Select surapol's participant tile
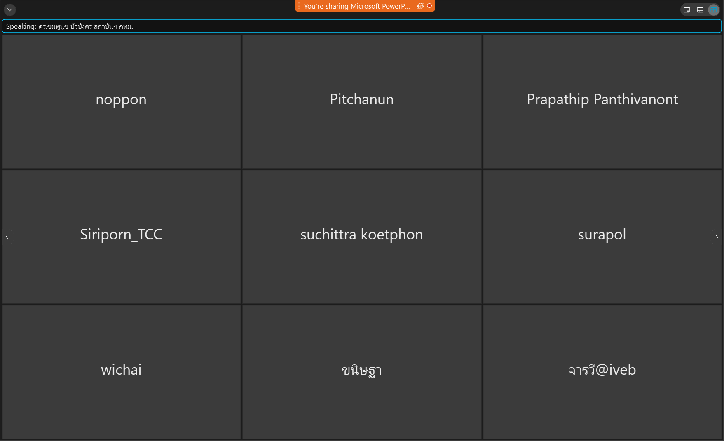Viewport: 724px width, 441px height. (602, 237)
